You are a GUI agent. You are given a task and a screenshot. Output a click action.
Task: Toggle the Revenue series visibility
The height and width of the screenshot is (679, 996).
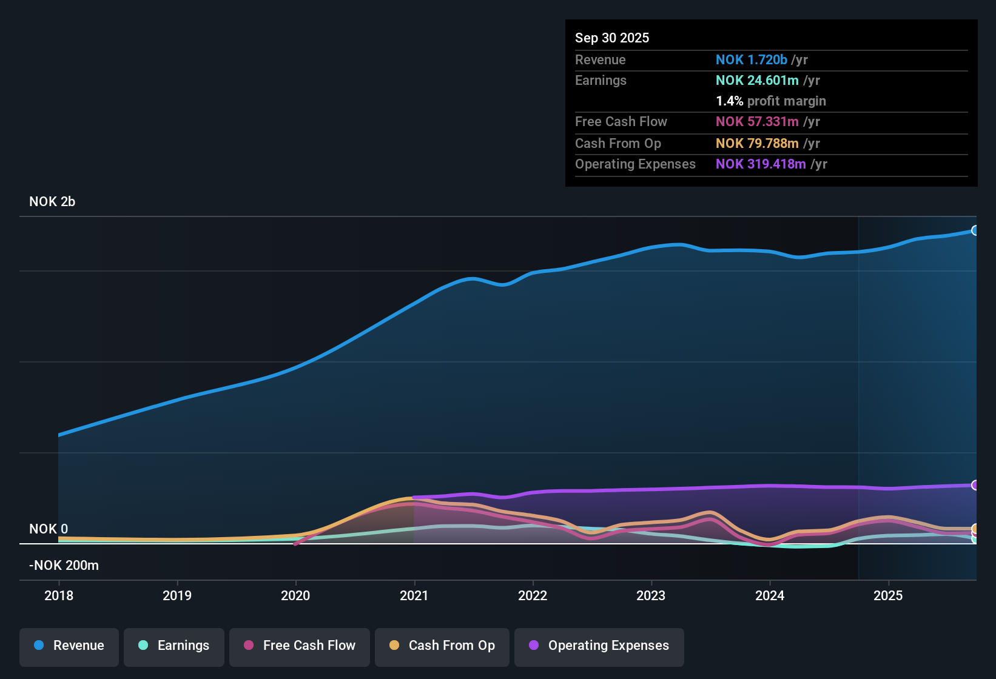point(69,646)
